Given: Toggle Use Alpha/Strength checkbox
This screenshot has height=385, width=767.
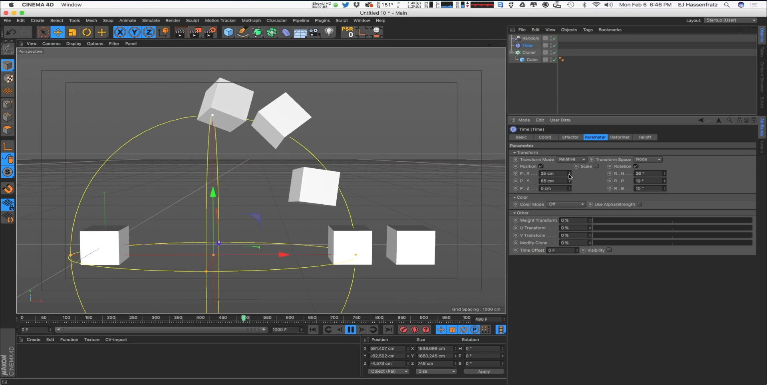Looking at the screenshot, I should pyautogui.click(x=640, y=204).
